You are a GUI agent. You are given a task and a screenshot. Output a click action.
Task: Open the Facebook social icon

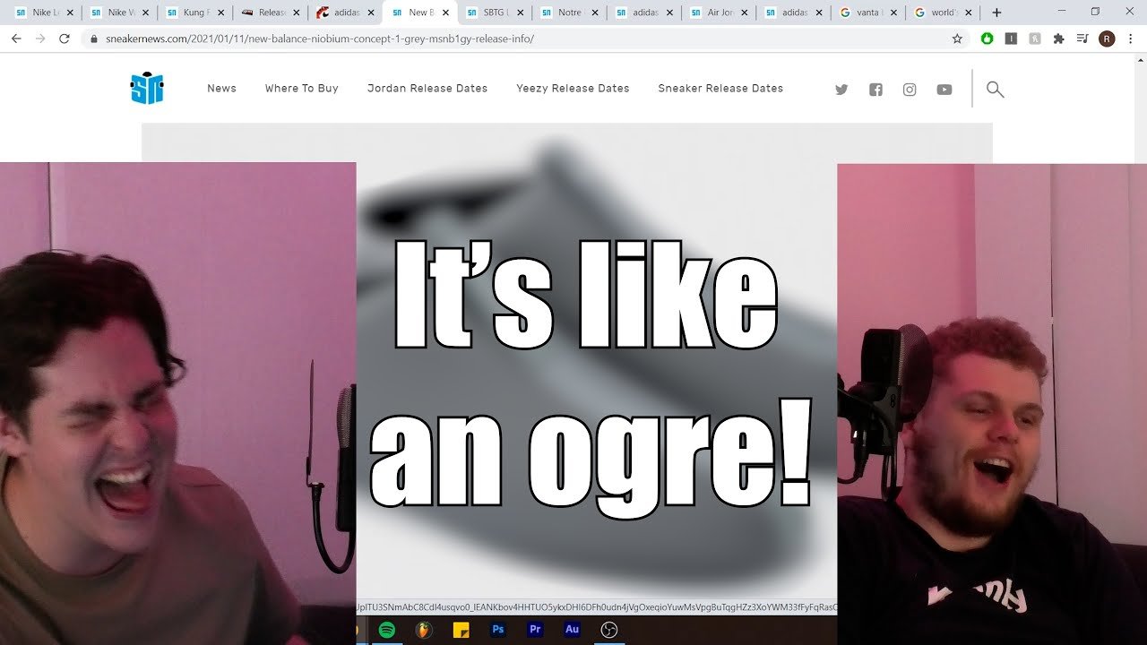click(x=875, y=90)
